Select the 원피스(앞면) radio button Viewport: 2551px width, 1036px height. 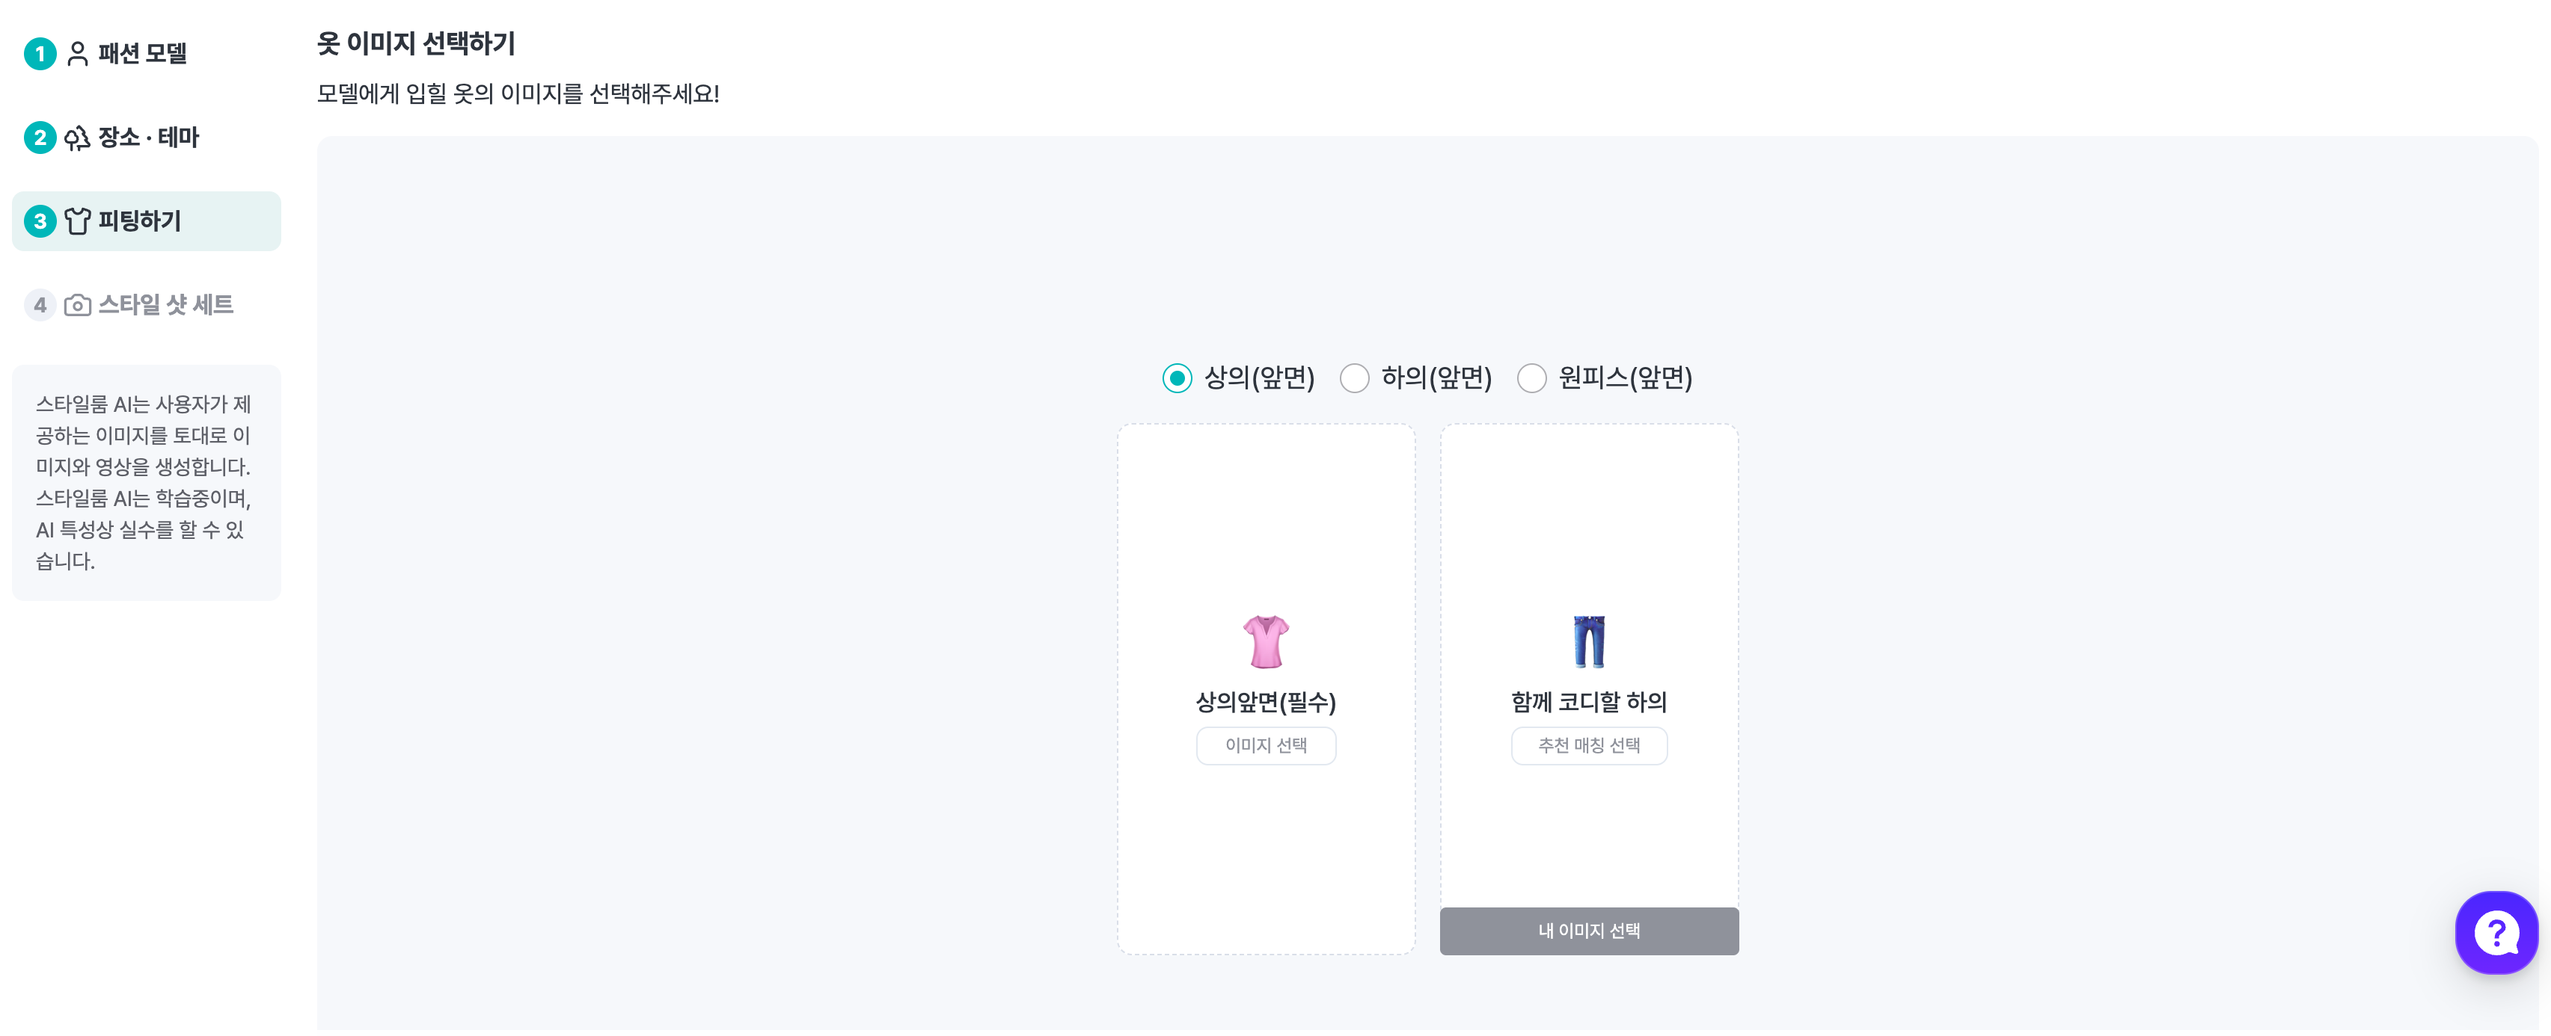[x=1531, y=378]
